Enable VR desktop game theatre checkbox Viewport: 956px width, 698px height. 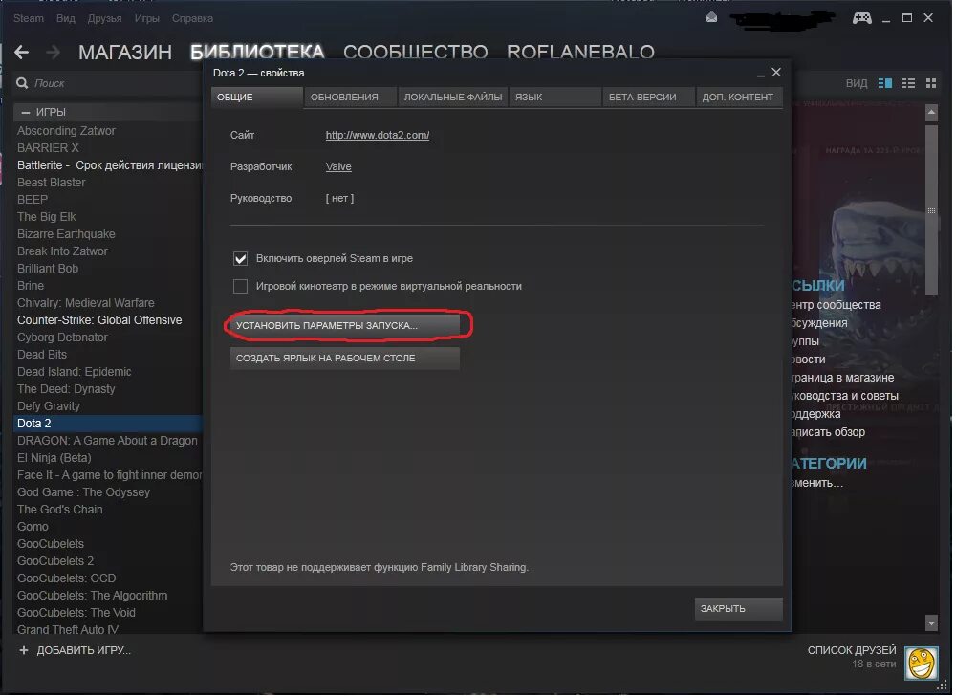point(240,287)
